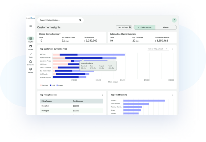This screenshot has height=142, width=206.
Task: Click the FreightClaims logo
Action: pos(30,18)
